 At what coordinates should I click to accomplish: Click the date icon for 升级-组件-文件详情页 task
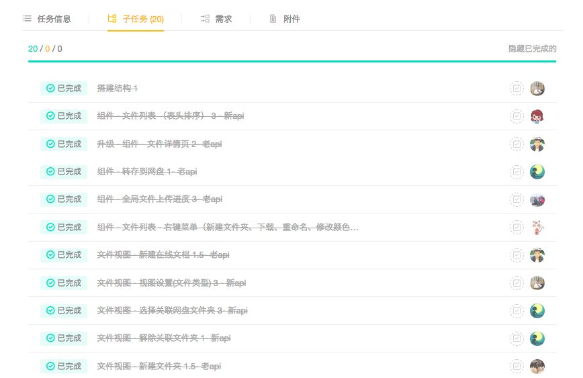[x=517, y=144]
